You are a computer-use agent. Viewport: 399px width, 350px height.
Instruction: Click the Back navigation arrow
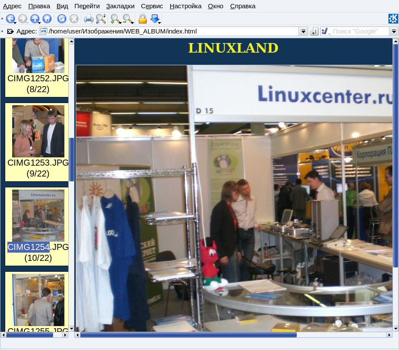(x=10, y=19)
